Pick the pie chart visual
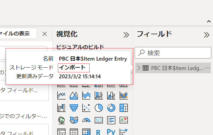Screen dimensions: 213x135 coord(98,108)
